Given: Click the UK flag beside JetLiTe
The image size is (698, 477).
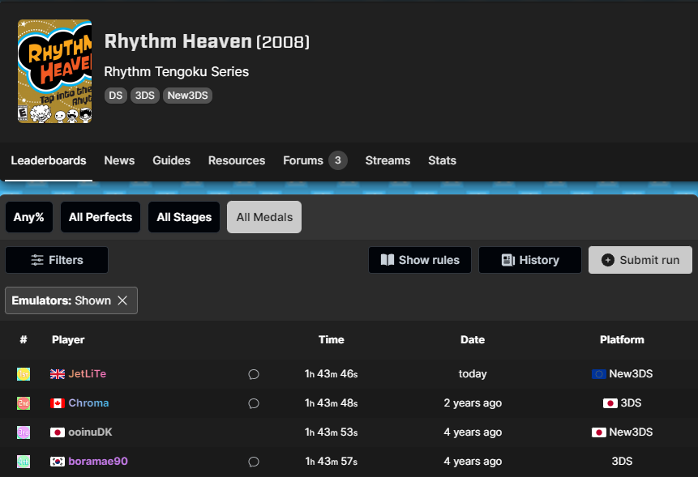Looking at the screenshot, I should click(x=58, y=374).
